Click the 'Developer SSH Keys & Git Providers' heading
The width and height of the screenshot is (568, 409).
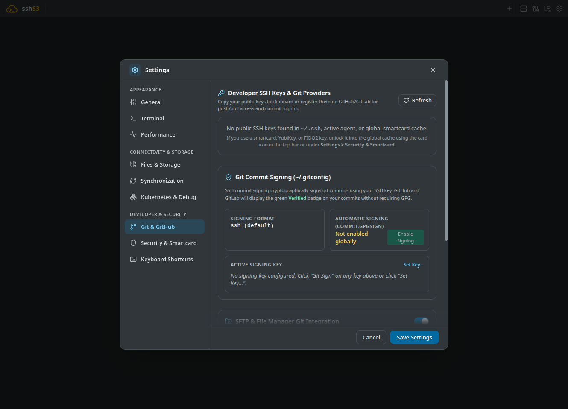click(279, 93)
